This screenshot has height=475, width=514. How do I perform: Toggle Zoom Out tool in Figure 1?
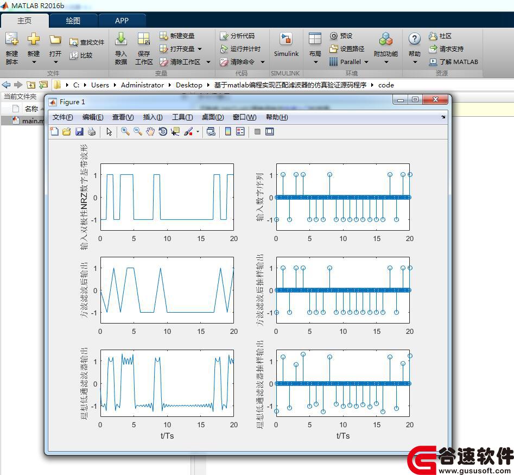138,132
